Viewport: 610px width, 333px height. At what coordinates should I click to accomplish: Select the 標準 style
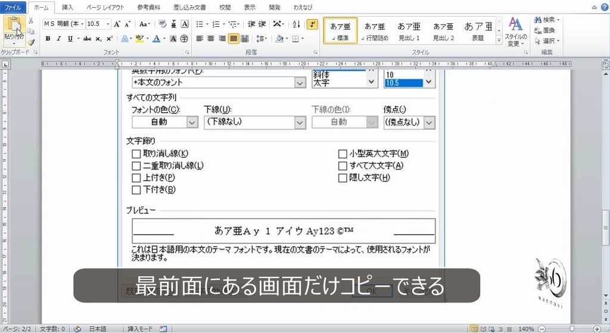(340, 31)
